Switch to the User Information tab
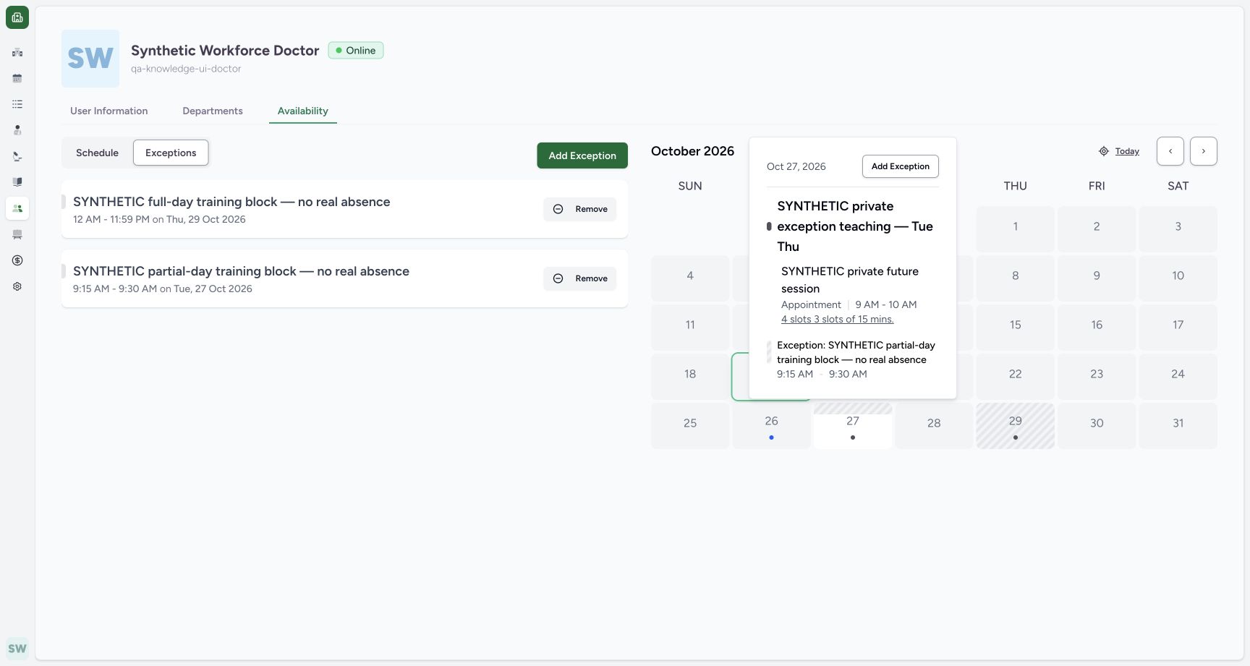 point(109,111)
